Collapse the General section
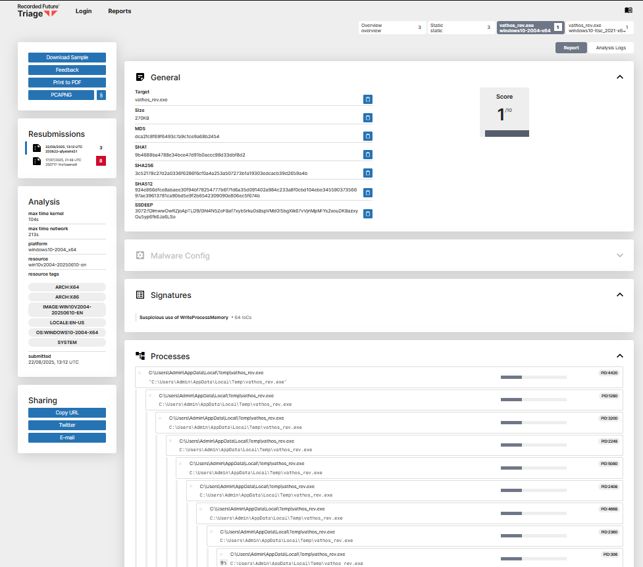This screenshot has width=643, height=567. (619, 77)
